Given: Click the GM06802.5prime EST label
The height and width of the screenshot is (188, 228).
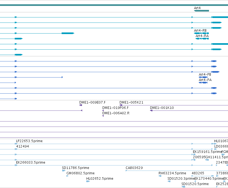Looking at the screenshot, I should pyautogui.click(x=80, y=173).
